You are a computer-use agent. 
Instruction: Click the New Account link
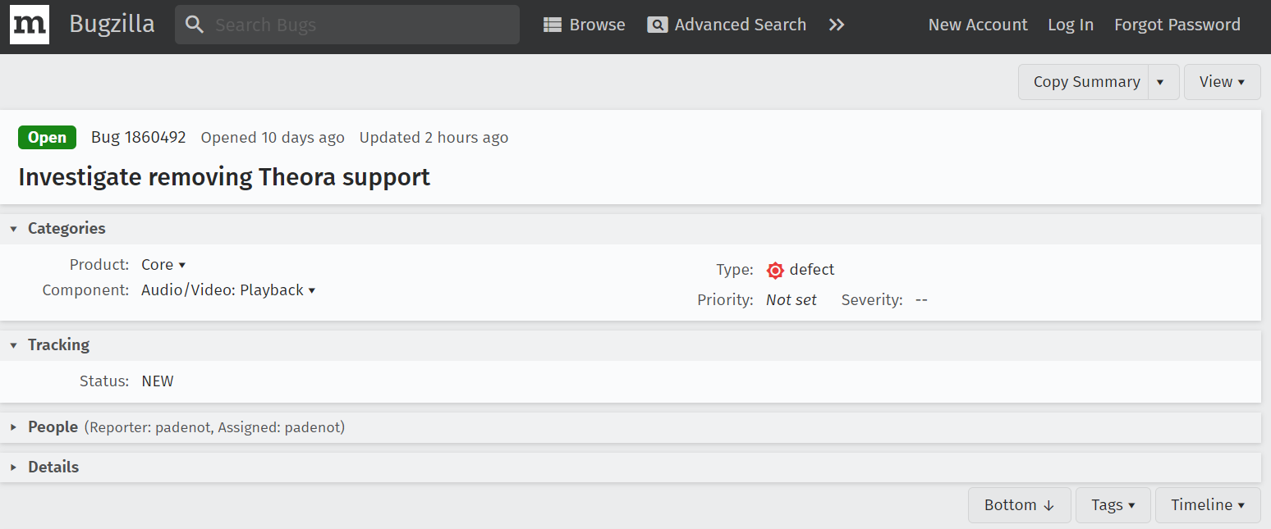[x=978, y=25]
